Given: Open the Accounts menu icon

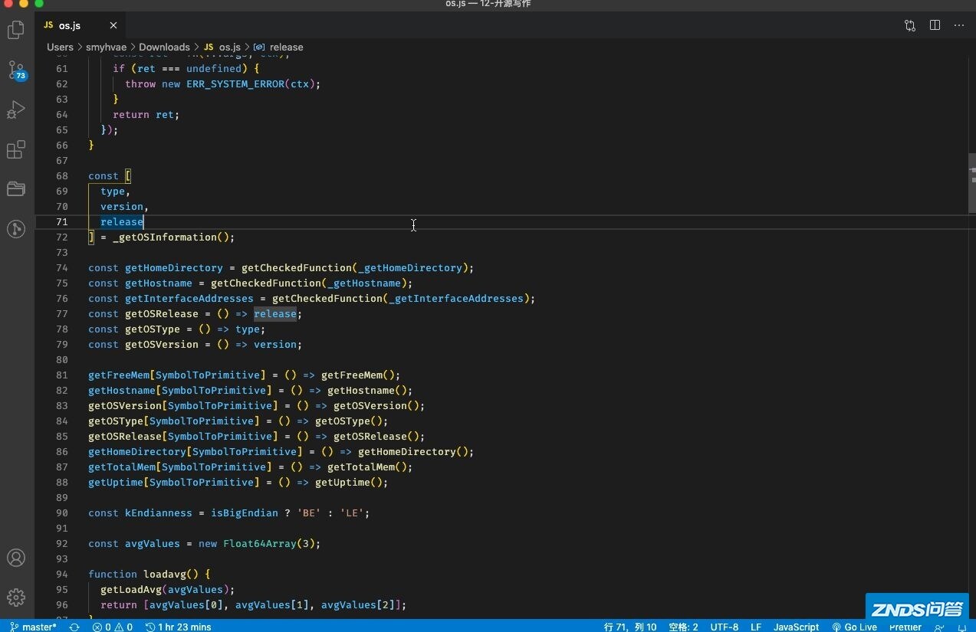Looking at the screenshot, I should [x=16, y=558].
